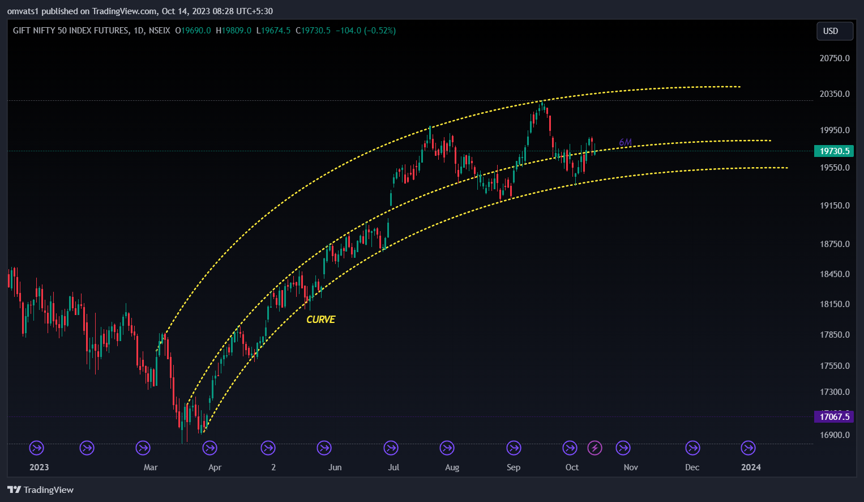This screenshot has height=502, width=864.
Task: Click the close price value C19730.5
Action: point(313,31)
